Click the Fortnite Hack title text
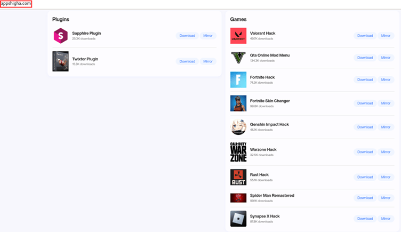Screen dimensions: 401x232 pos(262,77)
